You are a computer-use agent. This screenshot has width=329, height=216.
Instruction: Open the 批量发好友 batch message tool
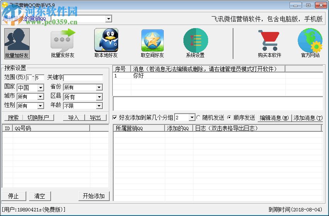[63, 44]
